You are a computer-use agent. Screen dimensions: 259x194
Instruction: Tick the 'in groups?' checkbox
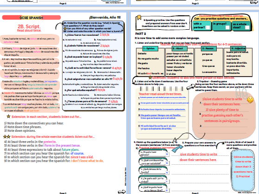coord(227,27)
